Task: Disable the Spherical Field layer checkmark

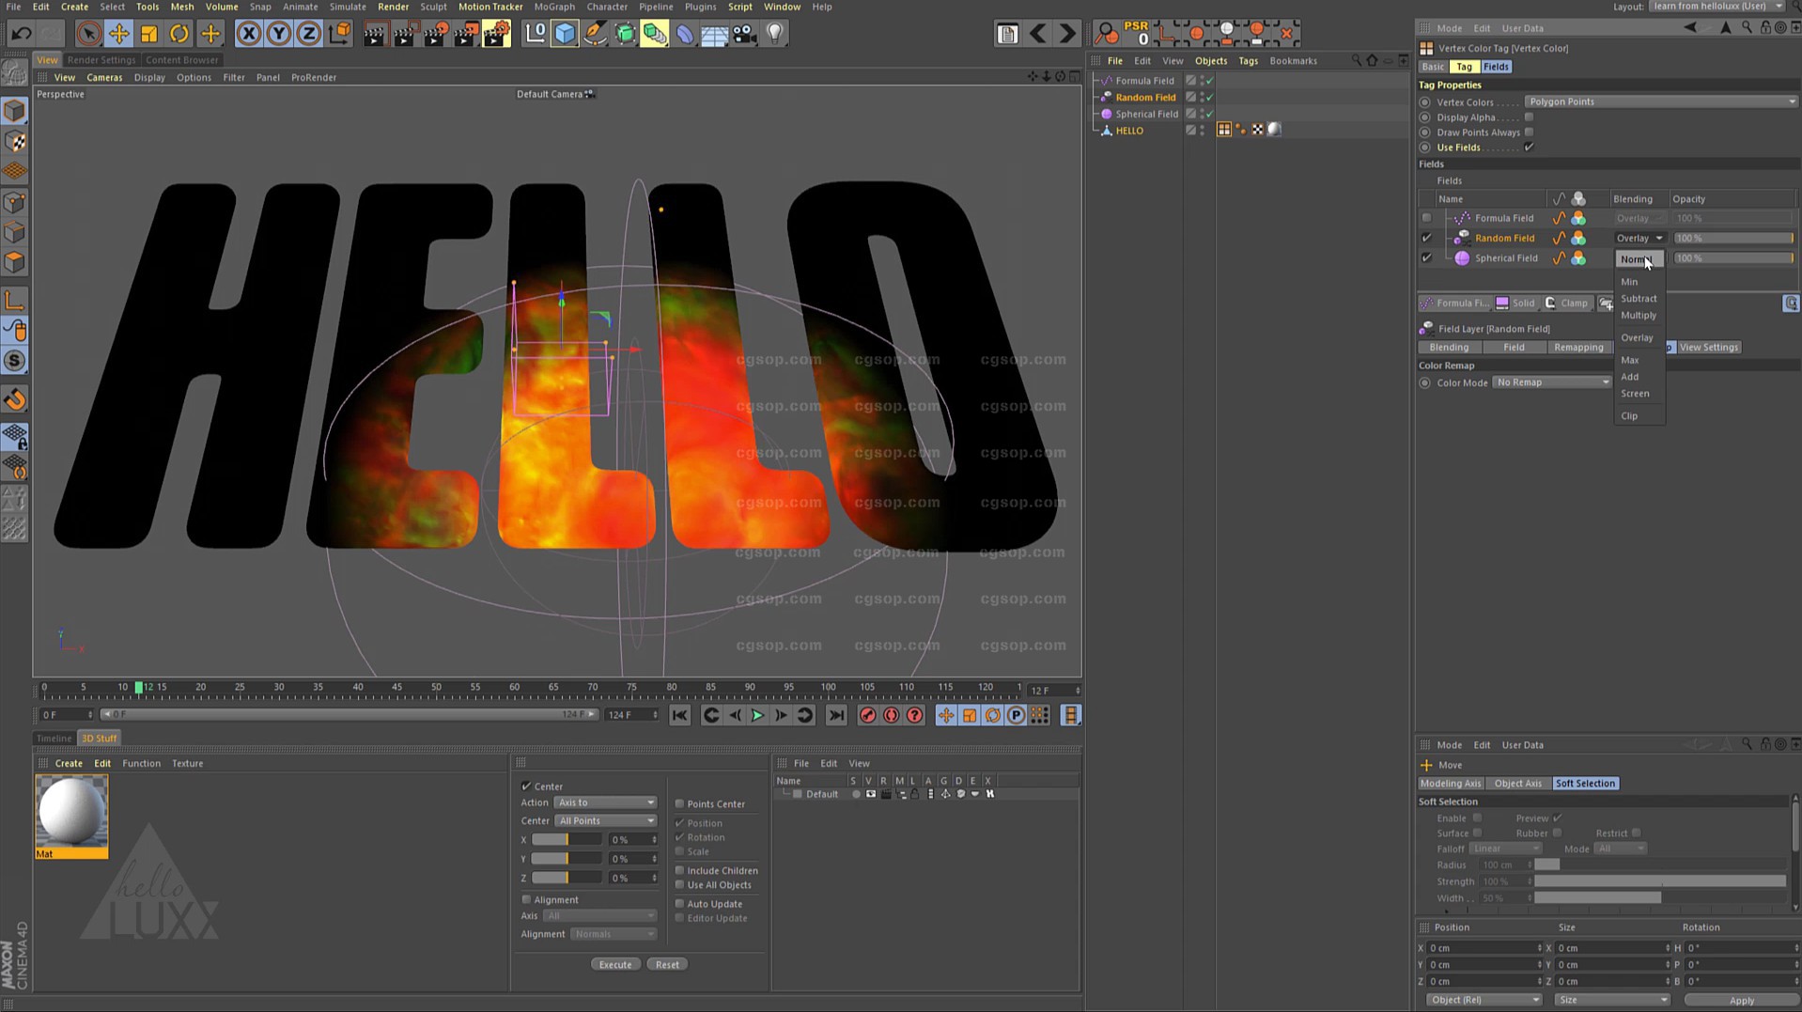Action: point(1426,257)
